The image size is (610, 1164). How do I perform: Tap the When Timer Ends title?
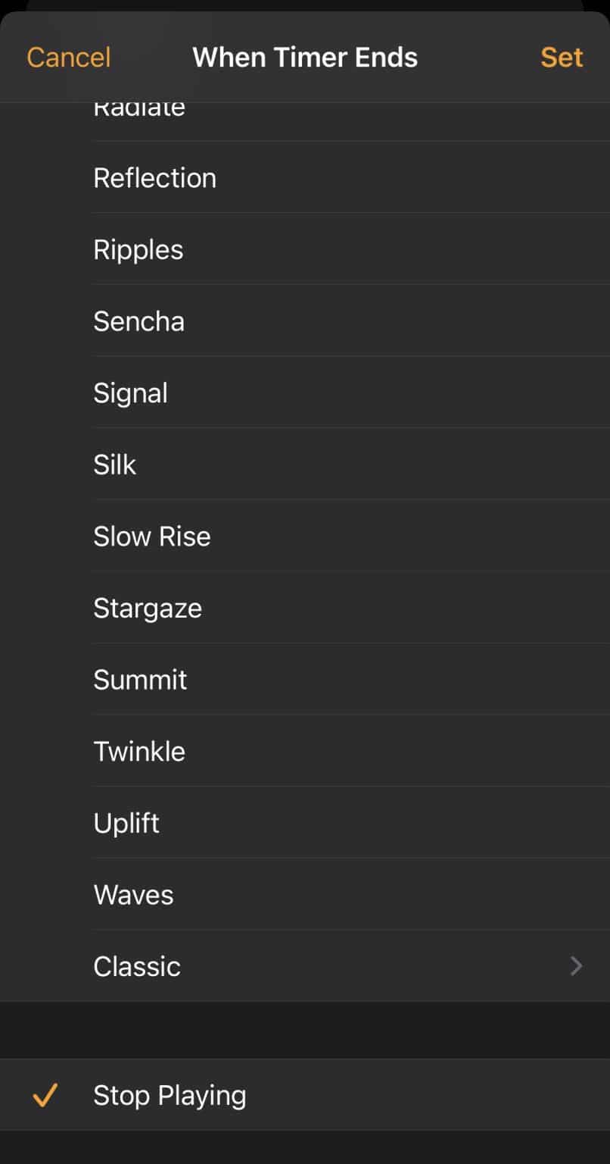tap(305, 58)
